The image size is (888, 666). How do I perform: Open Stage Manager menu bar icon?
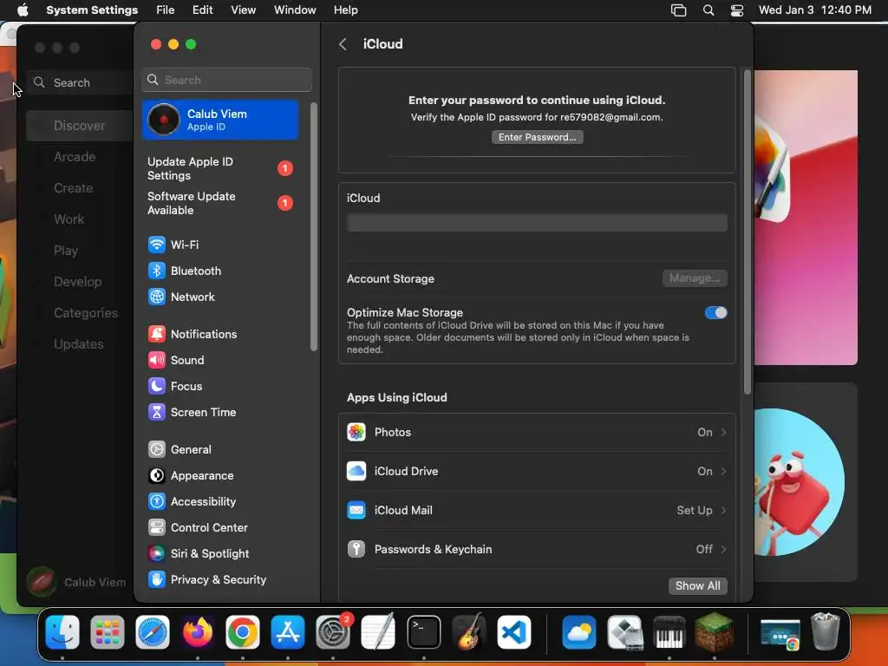pos(678,10)
